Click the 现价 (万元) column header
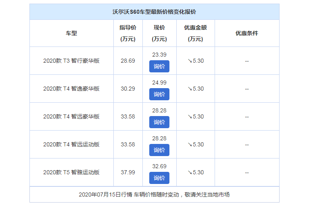Viewport: 309px width, 205px height. [x=159, y=33]
